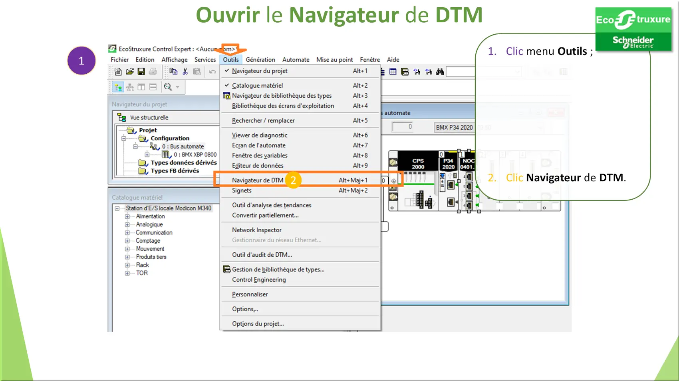679x381 pixels.
Task: Click the Configuration folder icon
Action: (x=143, y=138)
